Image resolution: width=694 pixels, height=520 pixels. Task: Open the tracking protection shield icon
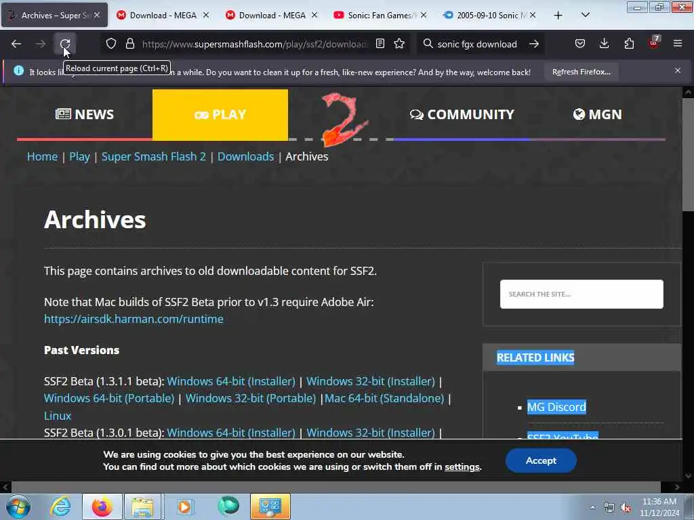(111, 44)
